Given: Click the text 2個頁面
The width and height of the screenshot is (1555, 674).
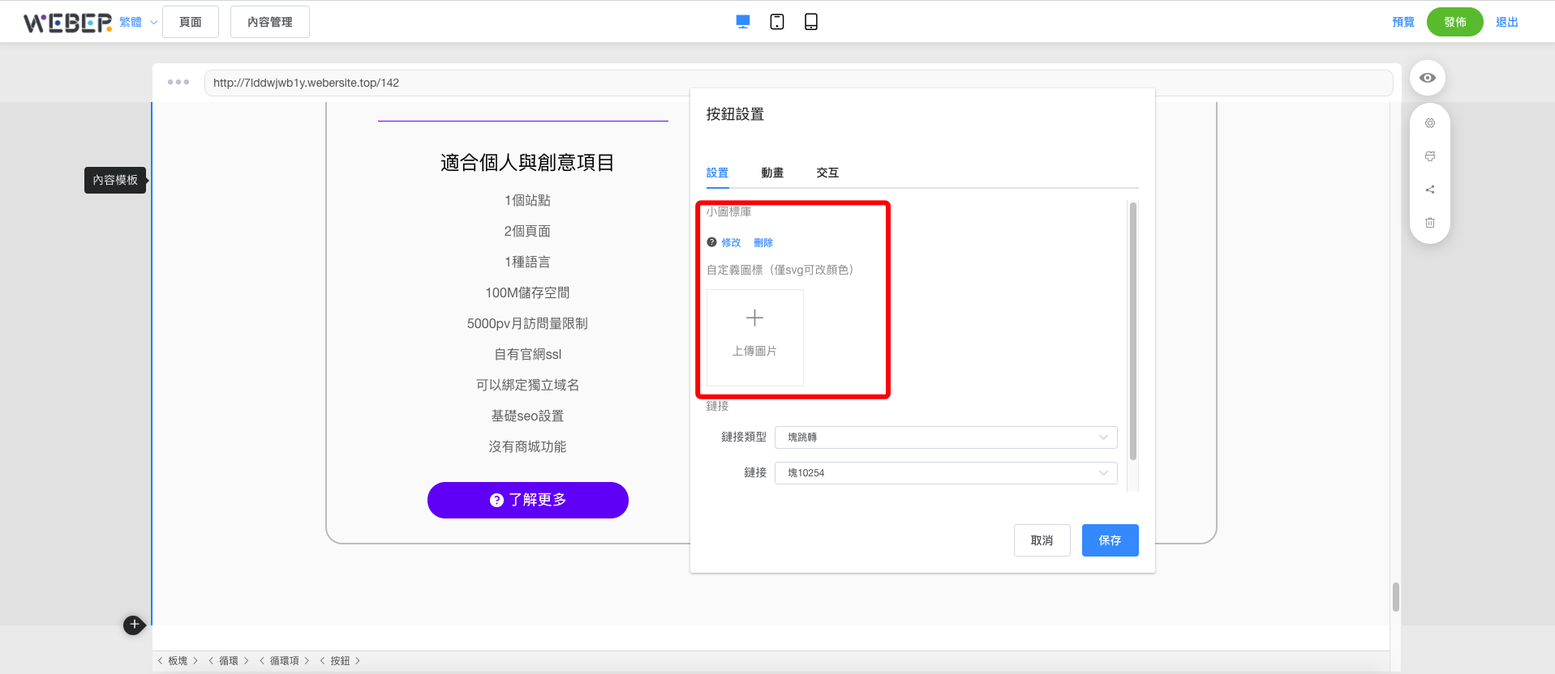Looking at the screenshot, I should [x=527, y=231].
